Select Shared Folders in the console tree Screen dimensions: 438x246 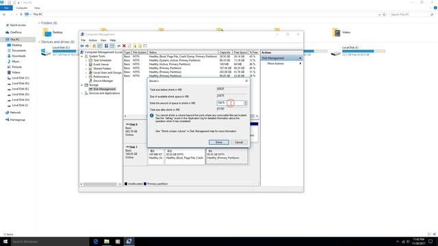point(102,68)
